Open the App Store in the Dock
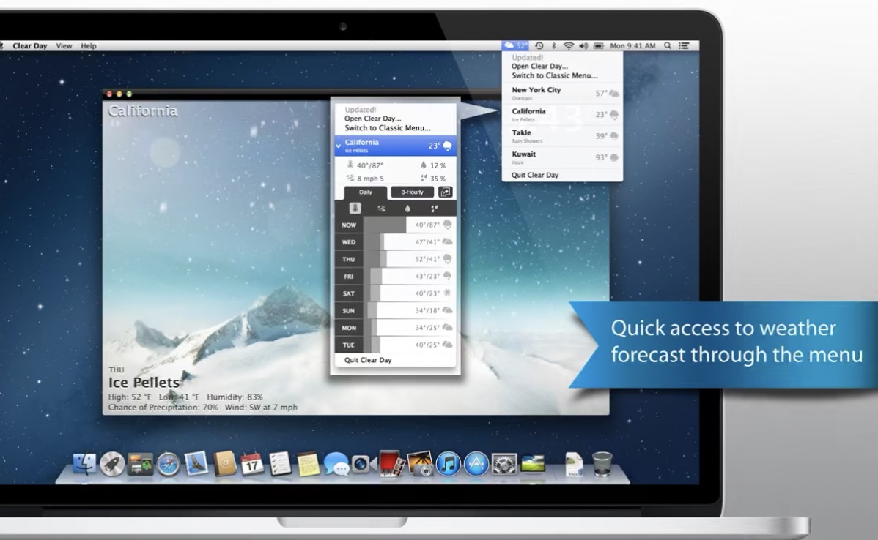The height and width of the screenshot is (540, 878). point(476,464)
